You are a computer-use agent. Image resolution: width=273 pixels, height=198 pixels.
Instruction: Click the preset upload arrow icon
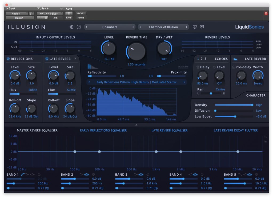tap(202, 27)
